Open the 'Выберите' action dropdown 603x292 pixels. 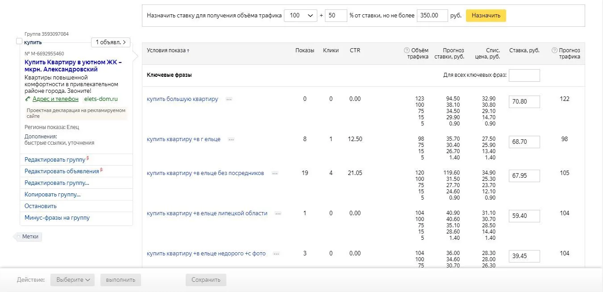click(x=72, y=280)
